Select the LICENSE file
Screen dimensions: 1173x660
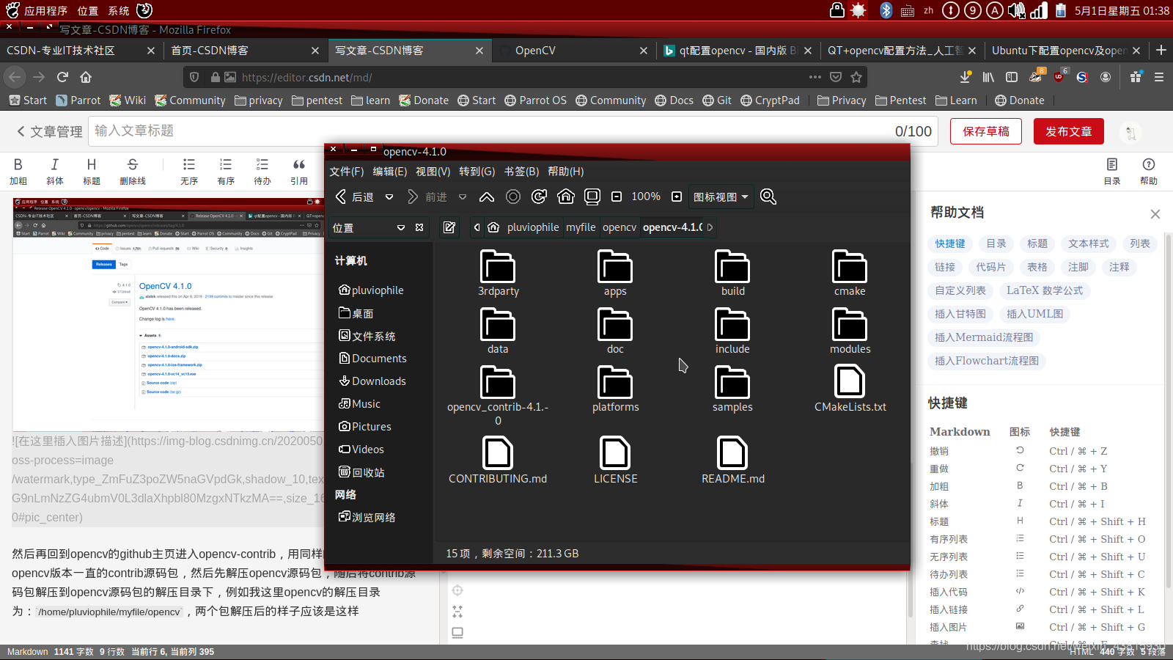[615, 460]
